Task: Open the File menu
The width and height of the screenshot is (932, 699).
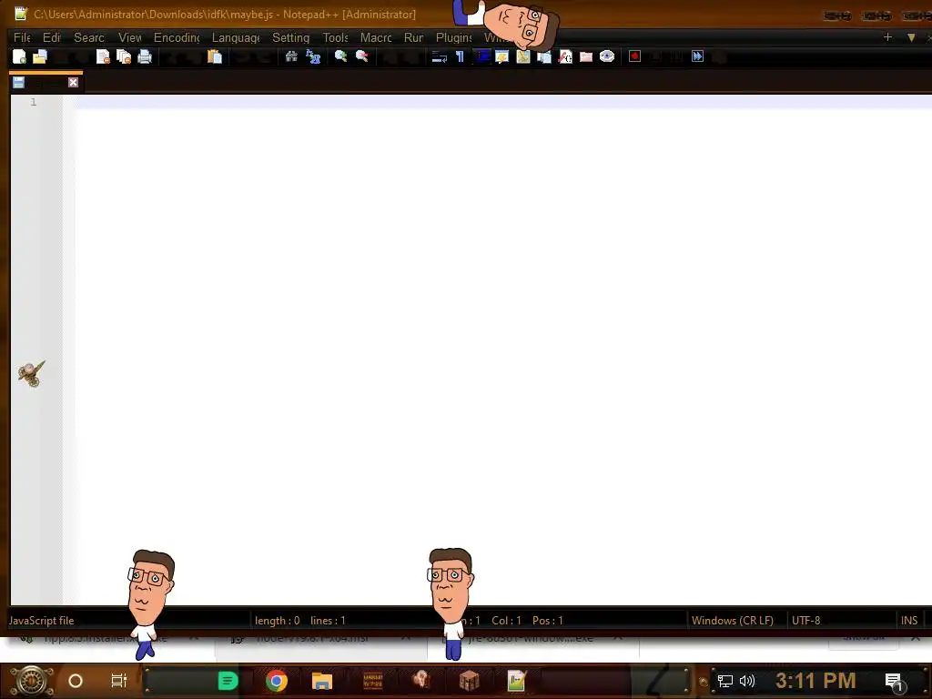Action: pos(22,37)
